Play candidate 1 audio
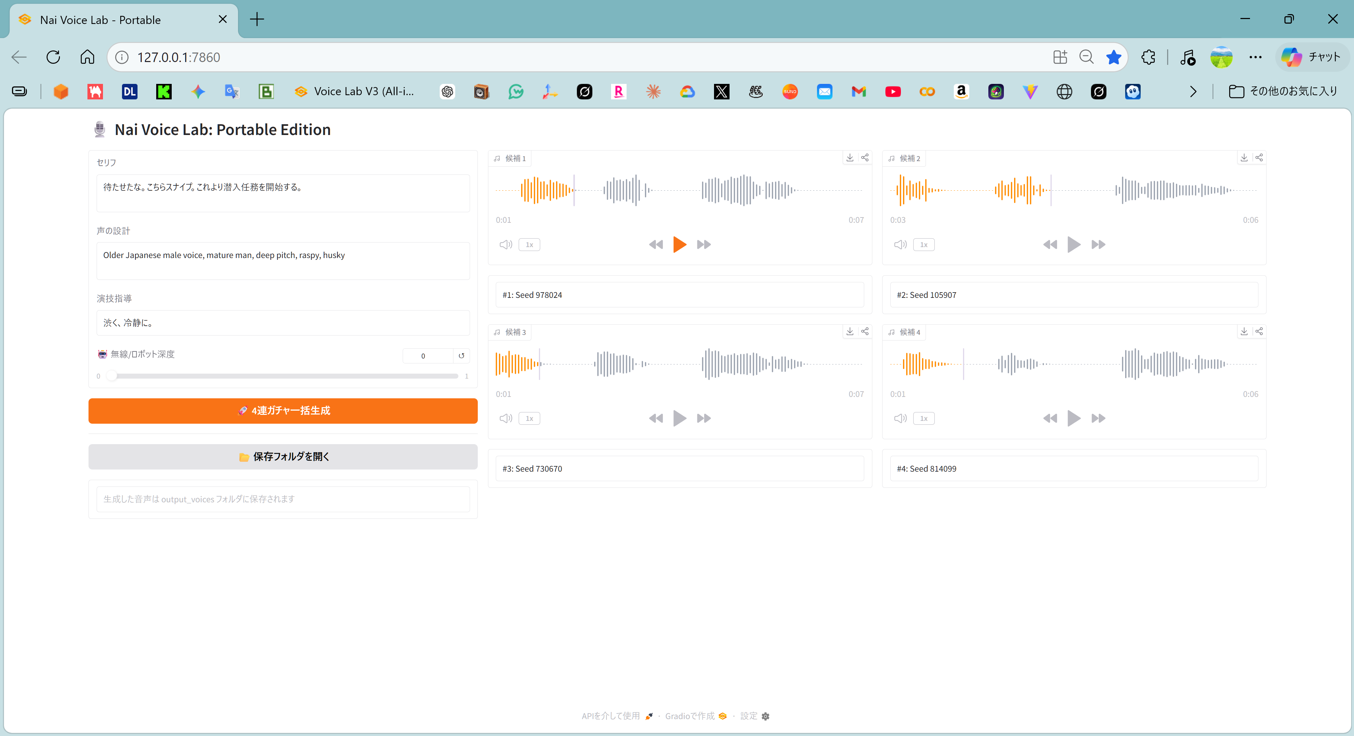1354x736 pixels. pos(679,244)
